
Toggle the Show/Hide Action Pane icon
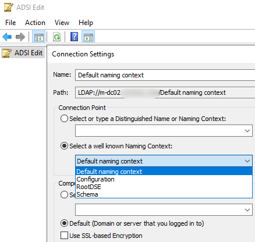pos(88,37)
